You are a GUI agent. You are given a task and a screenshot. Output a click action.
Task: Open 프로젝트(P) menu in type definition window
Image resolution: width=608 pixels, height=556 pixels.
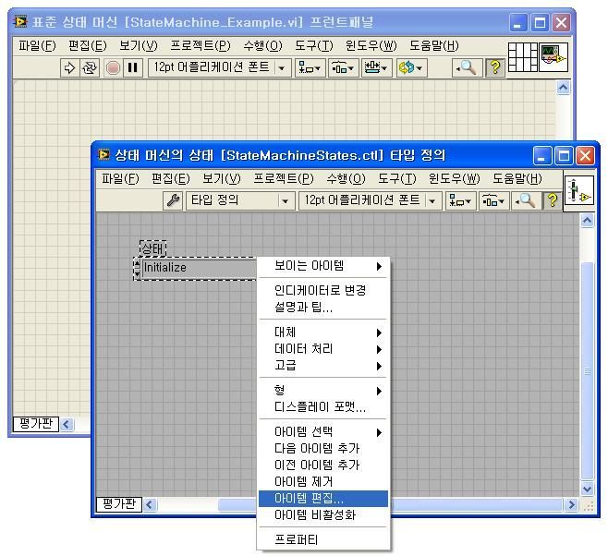pyautogui.click(x=284, y=178)
